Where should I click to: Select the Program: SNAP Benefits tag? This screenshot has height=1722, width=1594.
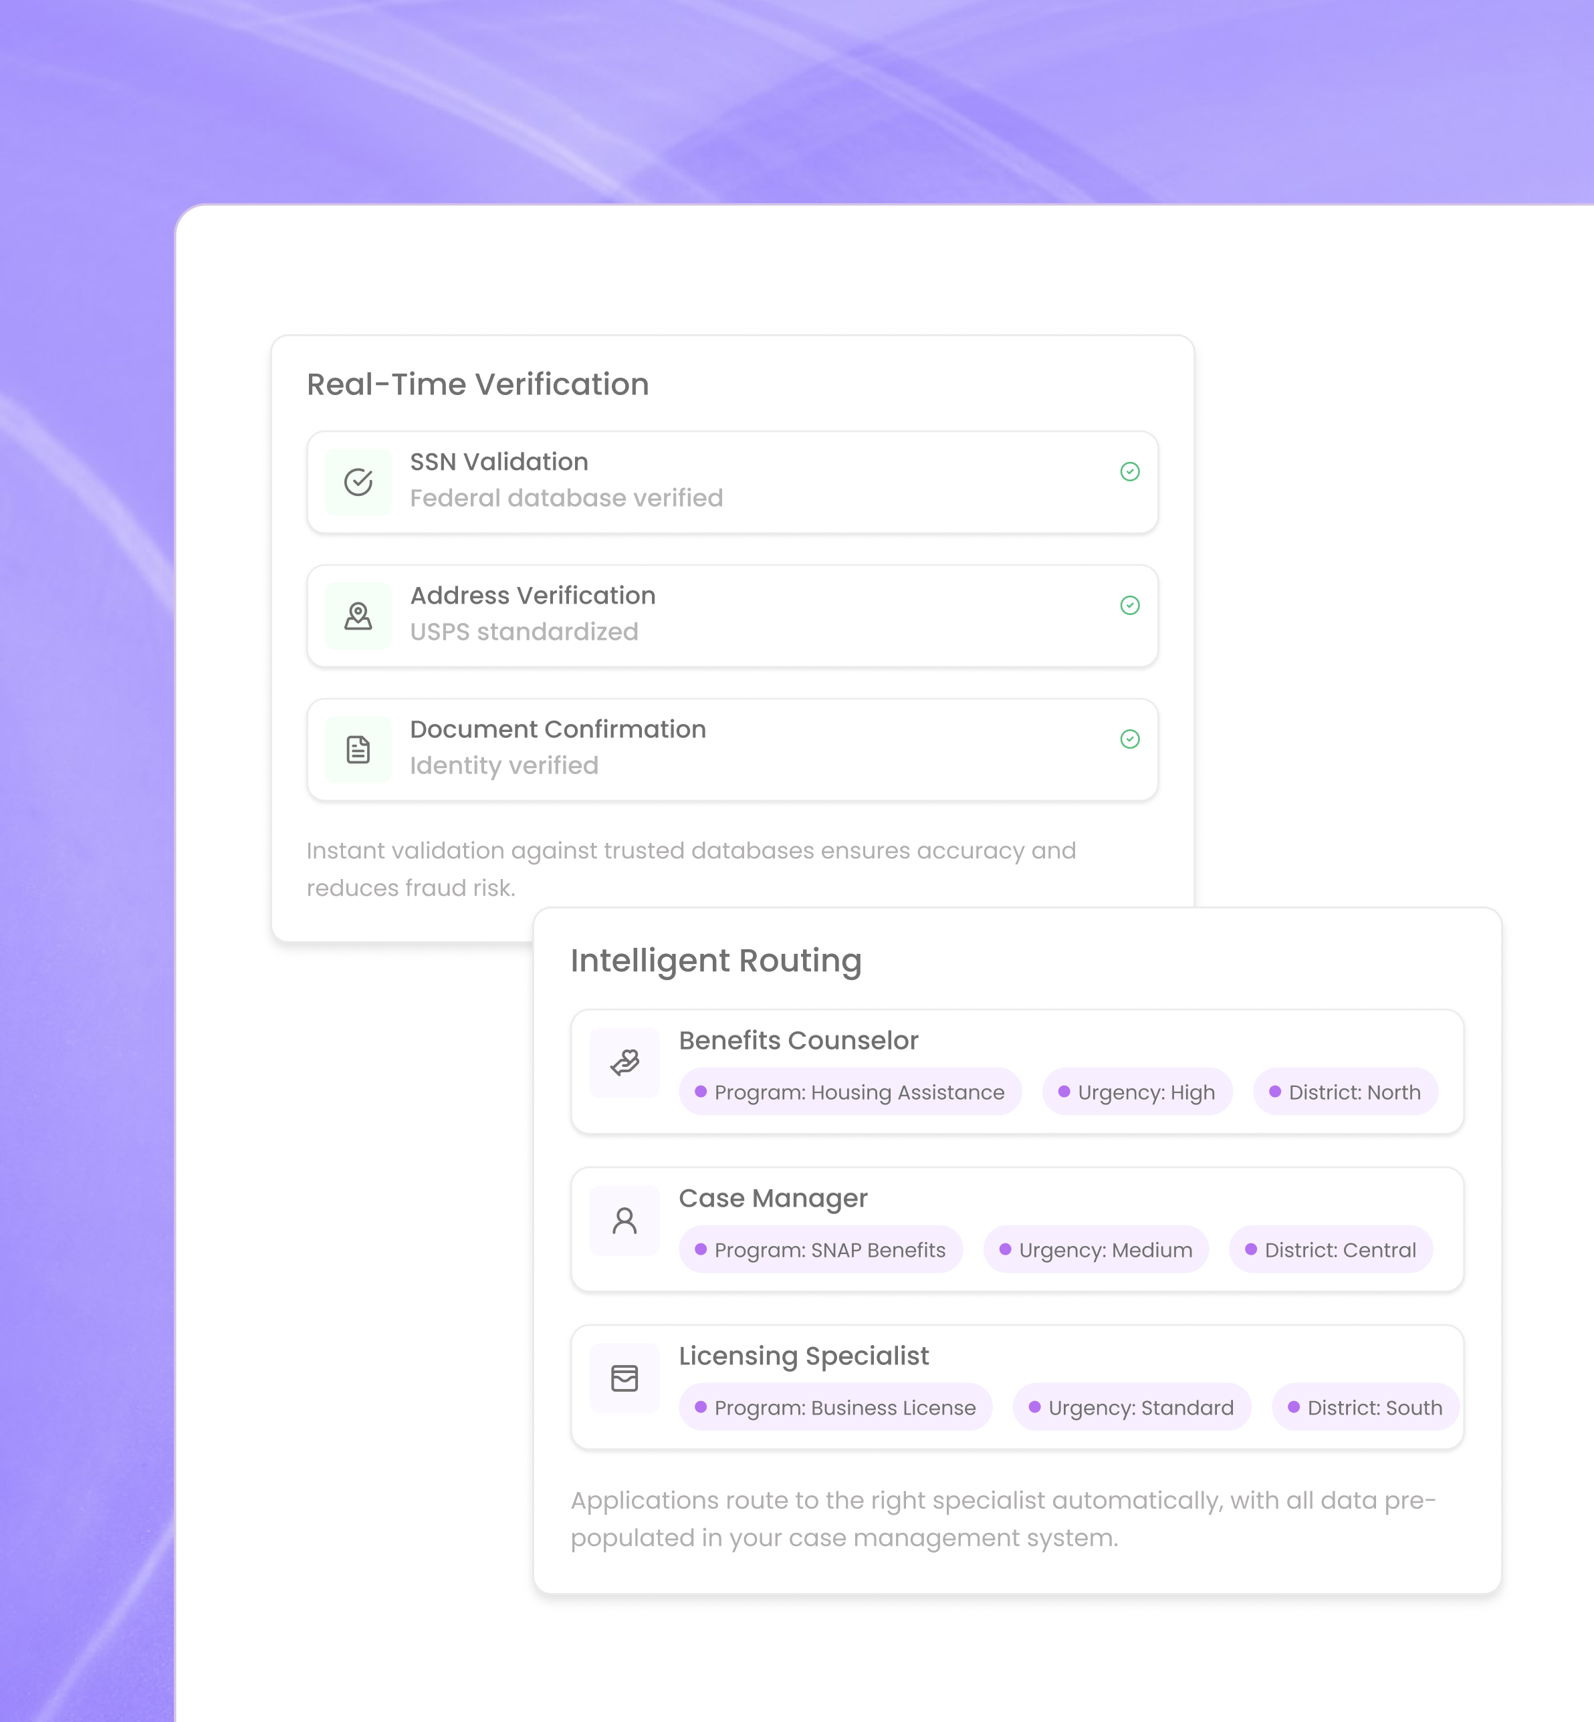click(820, 1249)
